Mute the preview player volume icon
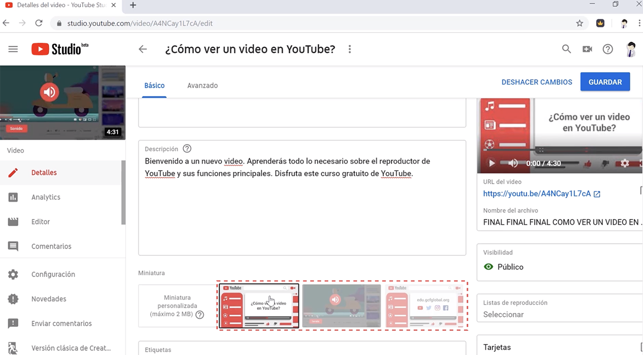643x355 pixels. tap(513, 163)
